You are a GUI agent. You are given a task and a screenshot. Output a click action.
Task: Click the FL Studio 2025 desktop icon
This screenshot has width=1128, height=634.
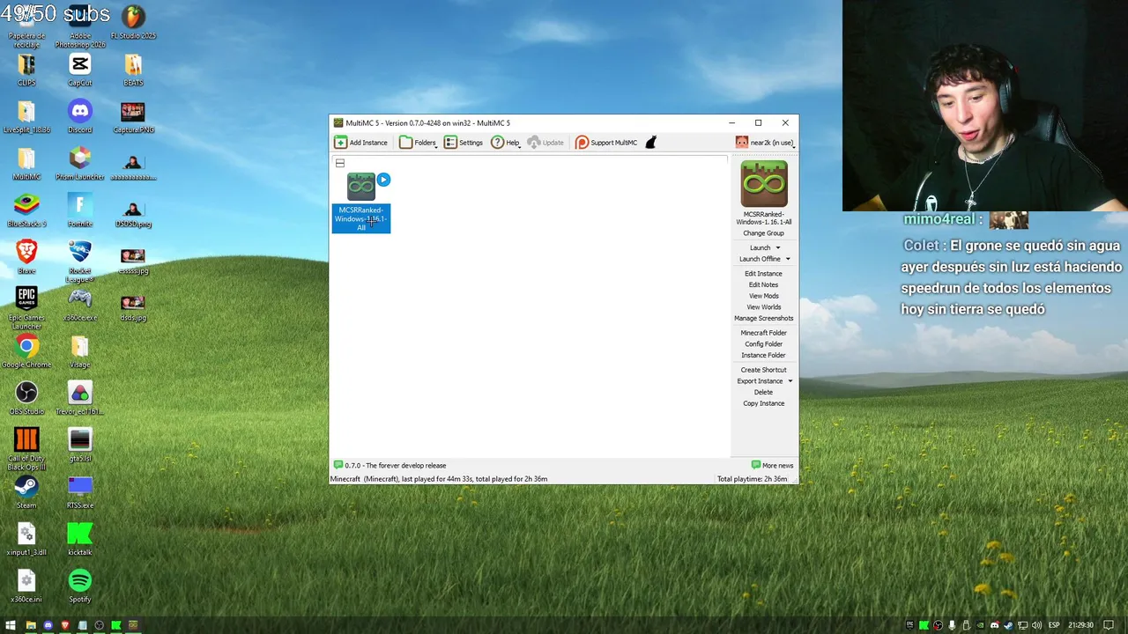point(133,24)
